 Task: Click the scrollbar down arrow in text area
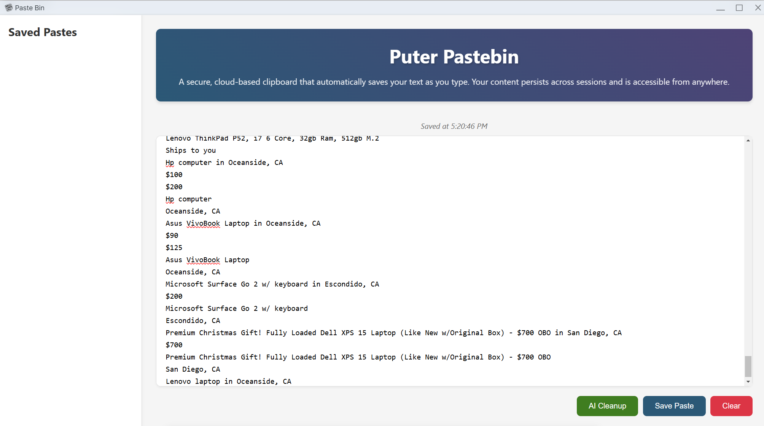tap(748, 382)
